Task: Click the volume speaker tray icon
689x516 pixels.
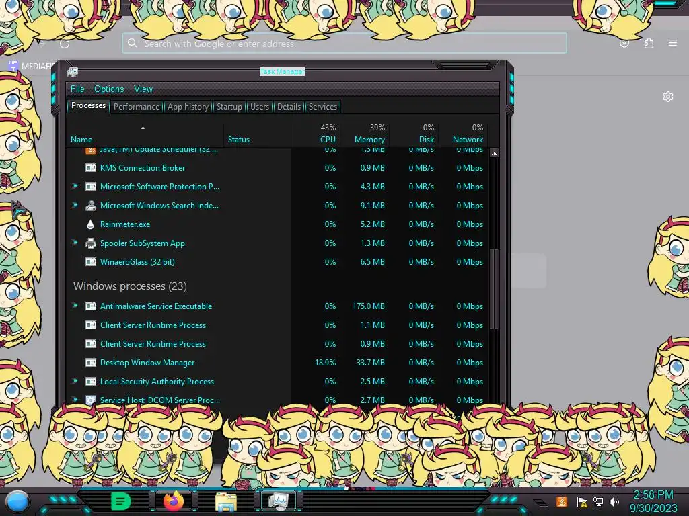Action: click(x=614, y=501)
